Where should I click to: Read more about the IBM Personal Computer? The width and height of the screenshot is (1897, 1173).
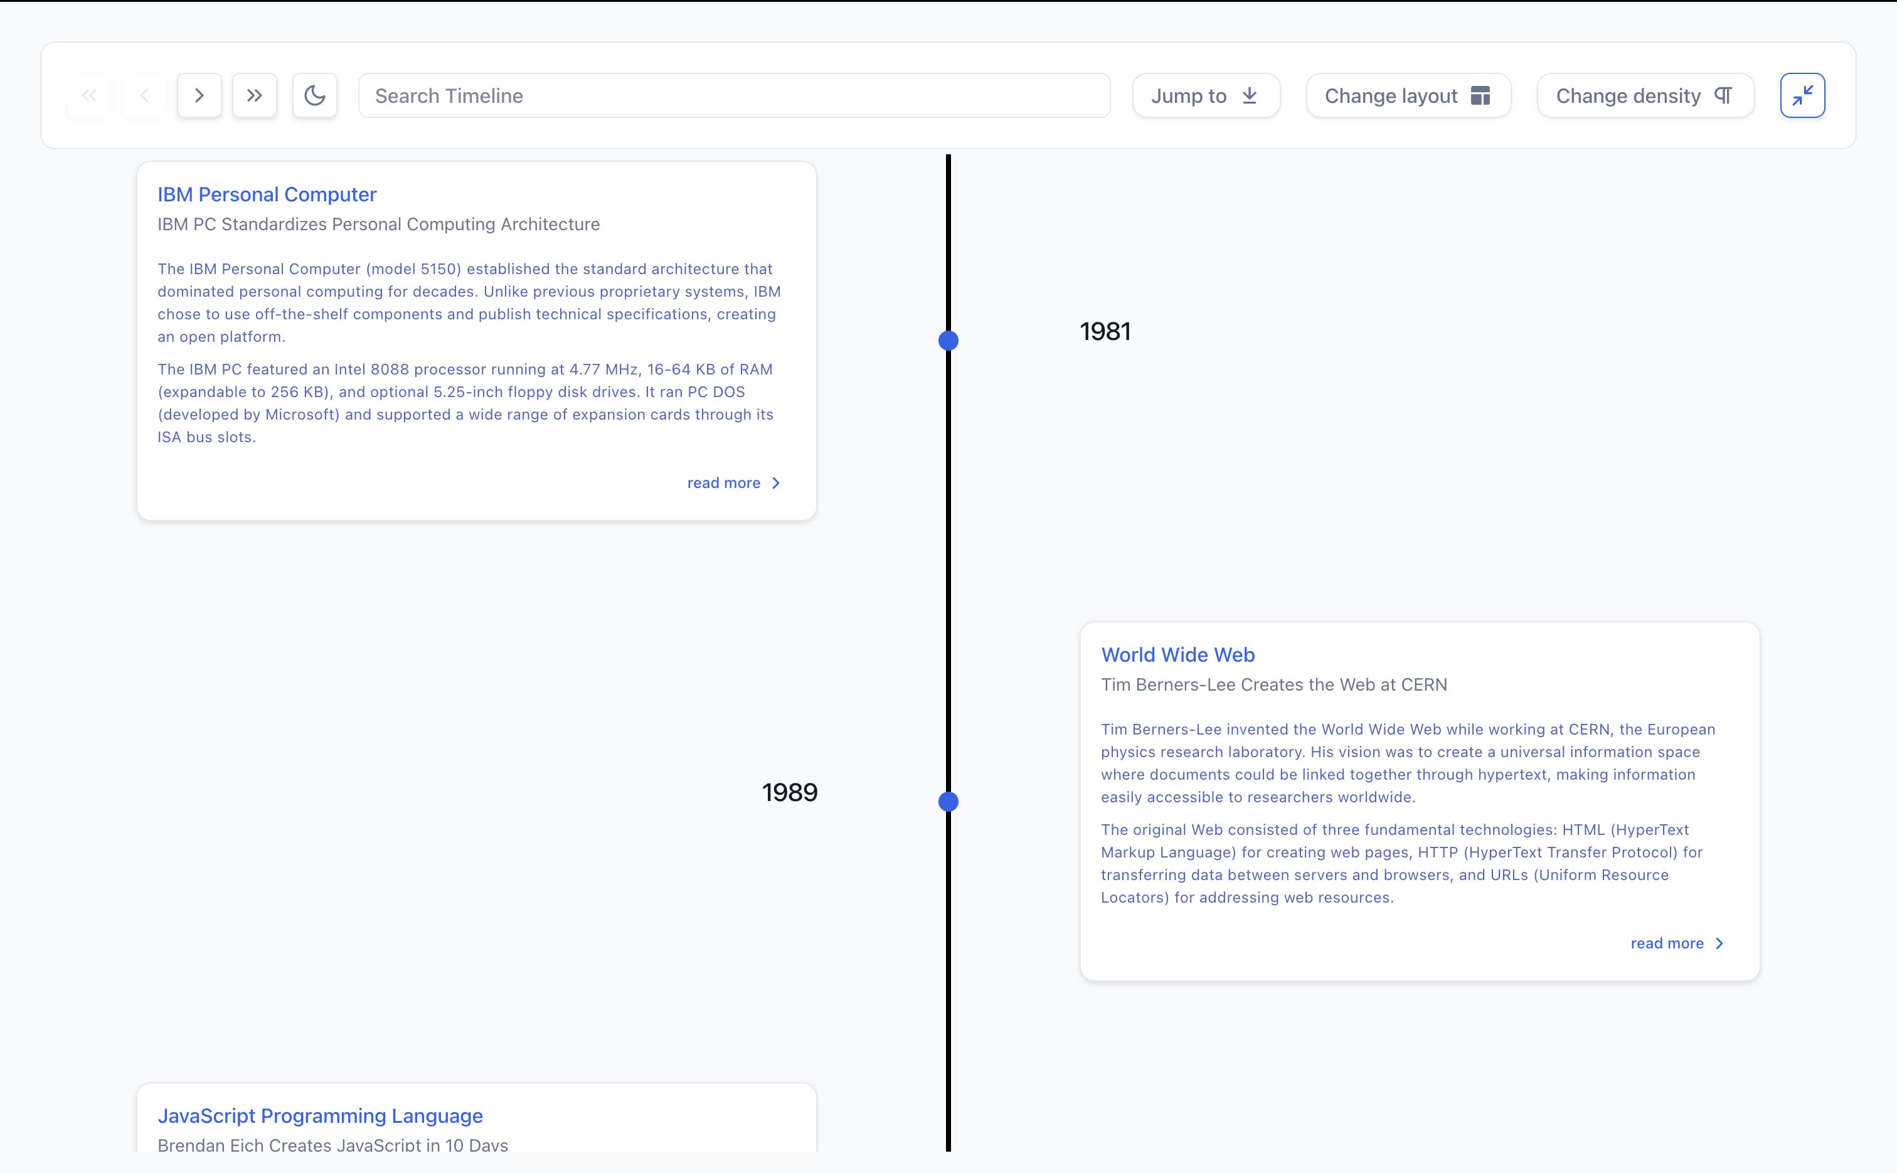[x=724, y=482]
